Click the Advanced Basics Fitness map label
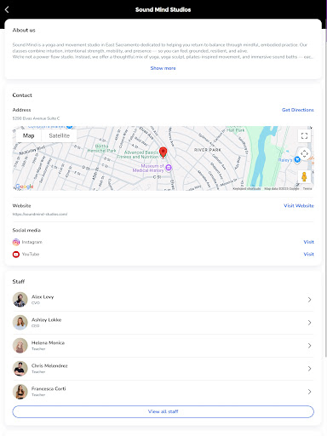327x436 pixels. pos(138,154)
